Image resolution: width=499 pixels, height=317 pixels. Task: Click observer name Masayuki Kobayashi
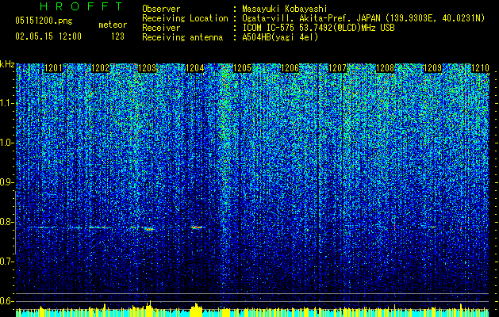pyautogui.click(x=285, y=9)
